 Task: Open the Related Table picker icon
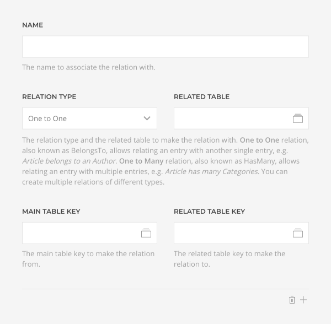tap(298, 118)
